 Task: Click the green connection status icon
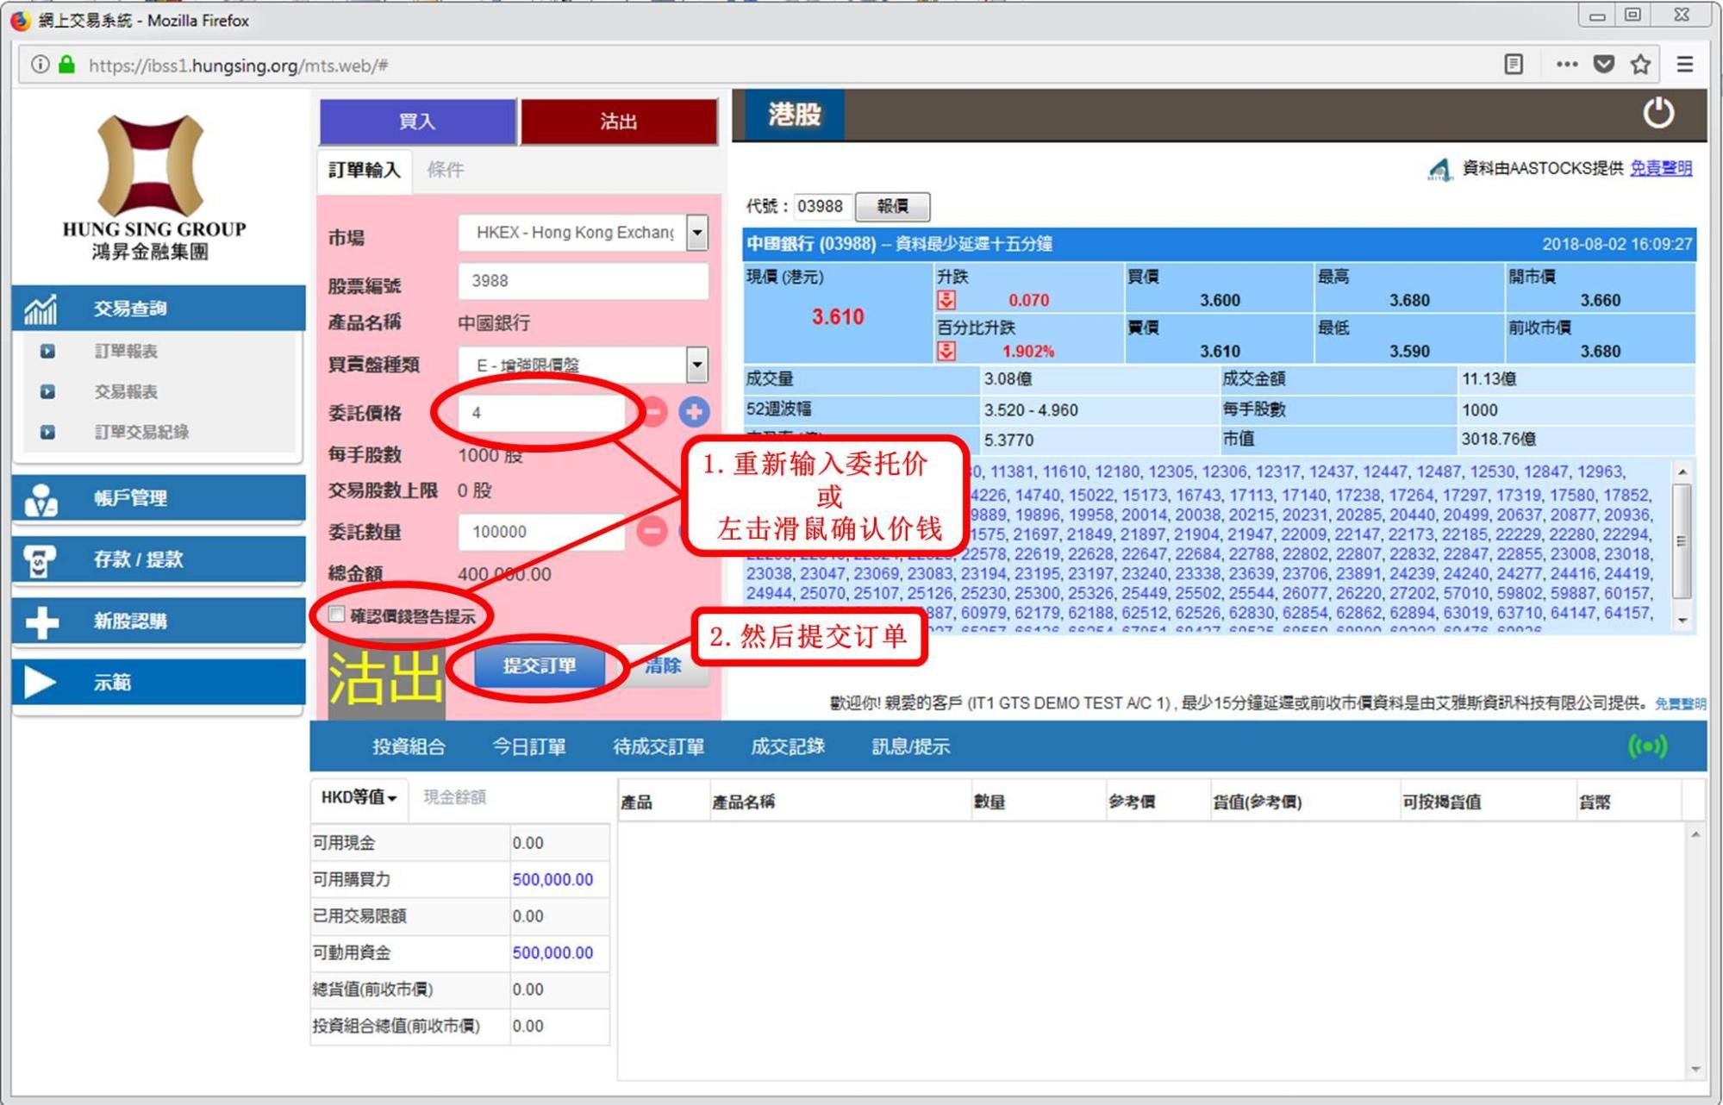pyautogui.click(x=1650, y=746)
